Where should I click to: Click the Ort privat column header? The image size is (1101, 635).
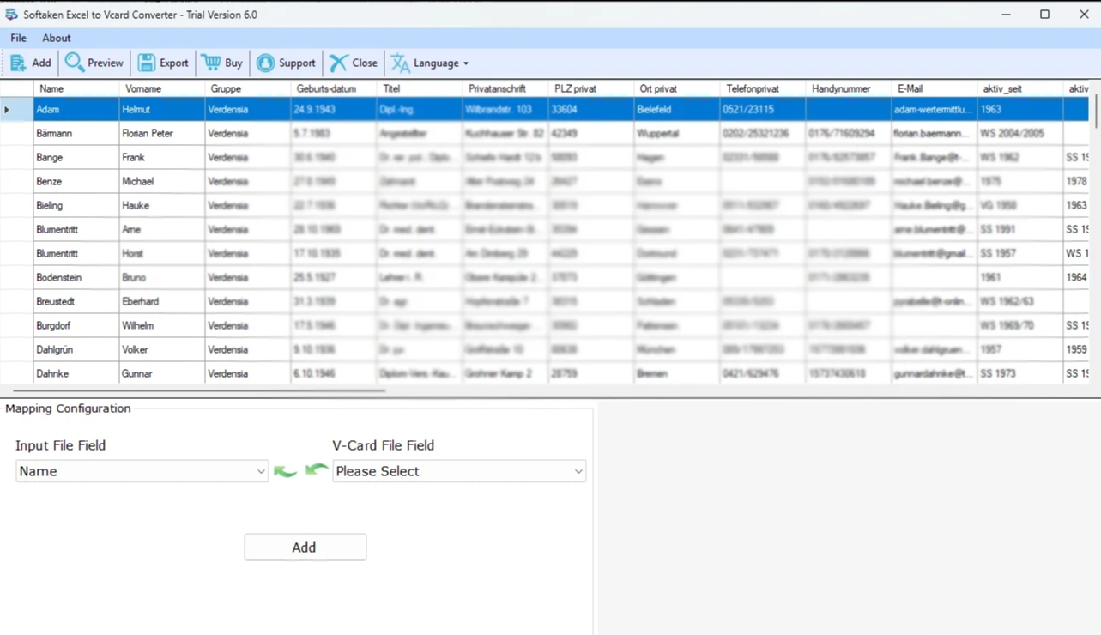(677, 88)
